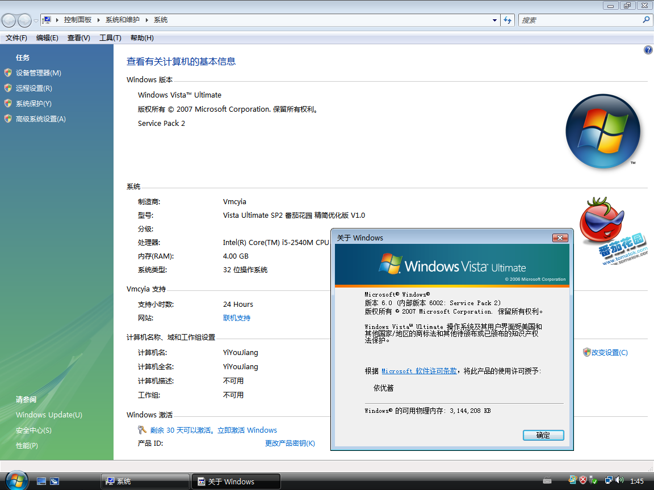Click the first YiYouJiang computer name value
Image resolution: width=654 pixels, height=490 pixels.
(241, 353)
